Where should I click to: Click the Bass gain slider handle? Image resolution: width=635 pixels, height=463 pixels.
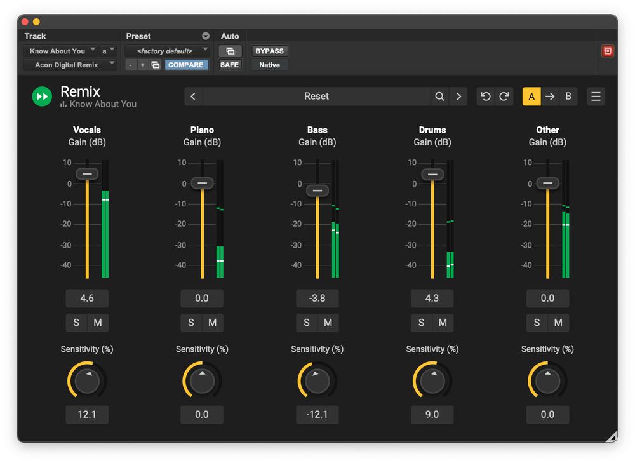(317, 191)
